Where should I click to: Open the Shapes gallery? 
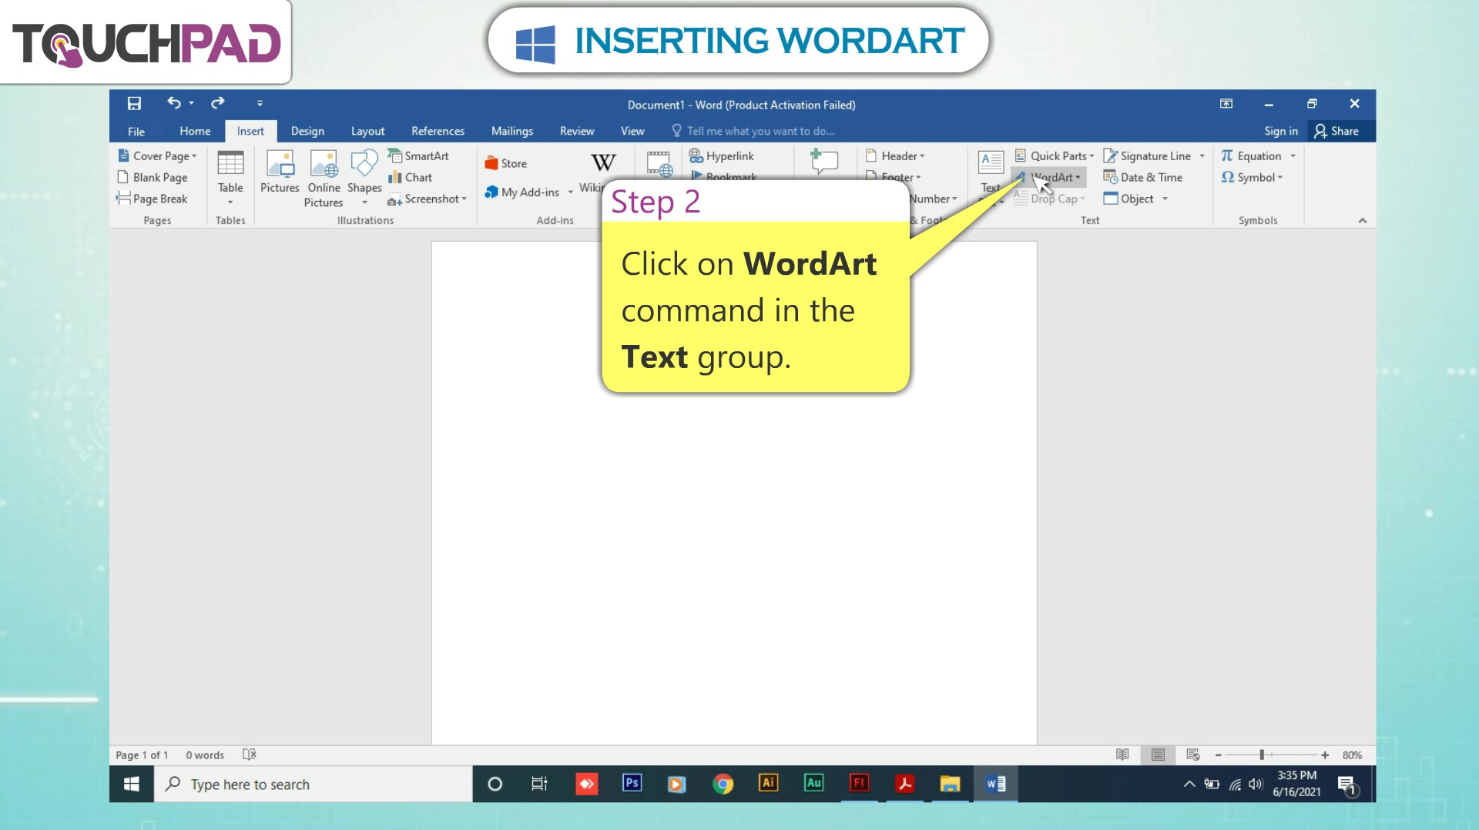[364, 178]
